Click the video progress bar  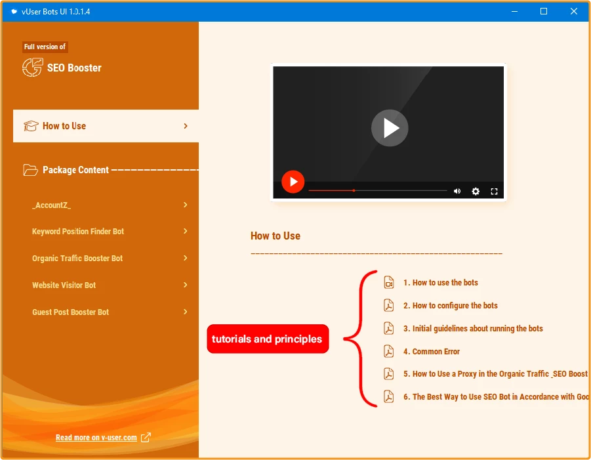378,191
